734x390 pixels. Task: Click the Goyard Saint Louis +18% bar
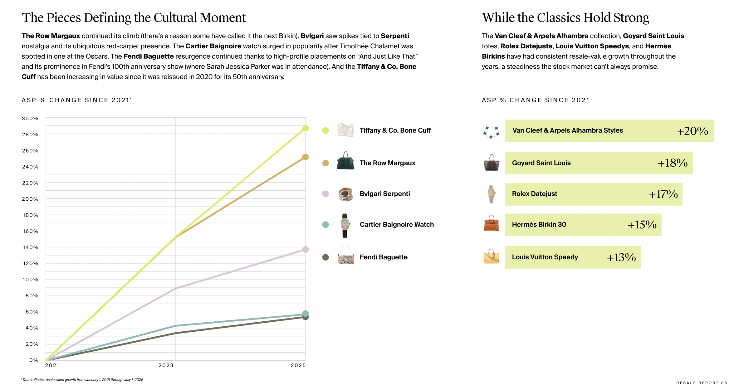pyautogui.click(x=598, y=163)
